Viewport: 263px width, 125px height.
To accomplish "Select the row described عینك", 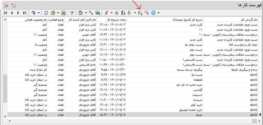I will [133, 115].
